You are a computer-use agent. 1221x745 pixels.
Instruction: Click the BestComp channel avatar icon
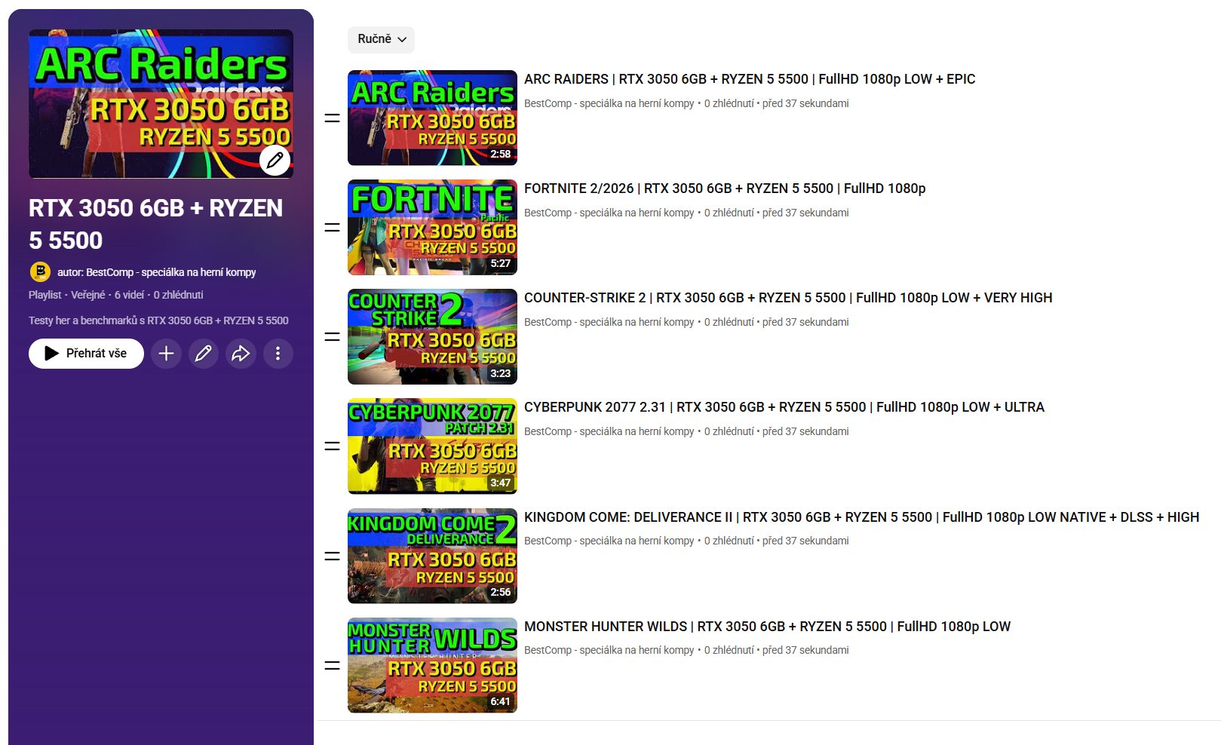pyautogui.click(x=40, y=271)
